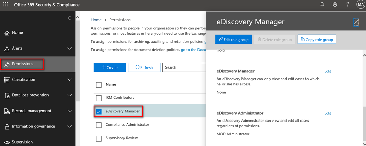Click the disabled Delete role group button

(275, 40)
